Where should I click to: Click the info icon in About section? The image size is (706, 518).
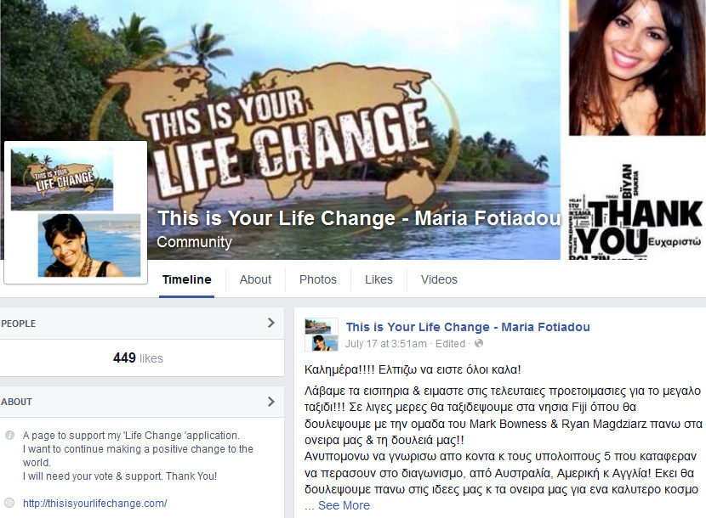tap(9, 436)
